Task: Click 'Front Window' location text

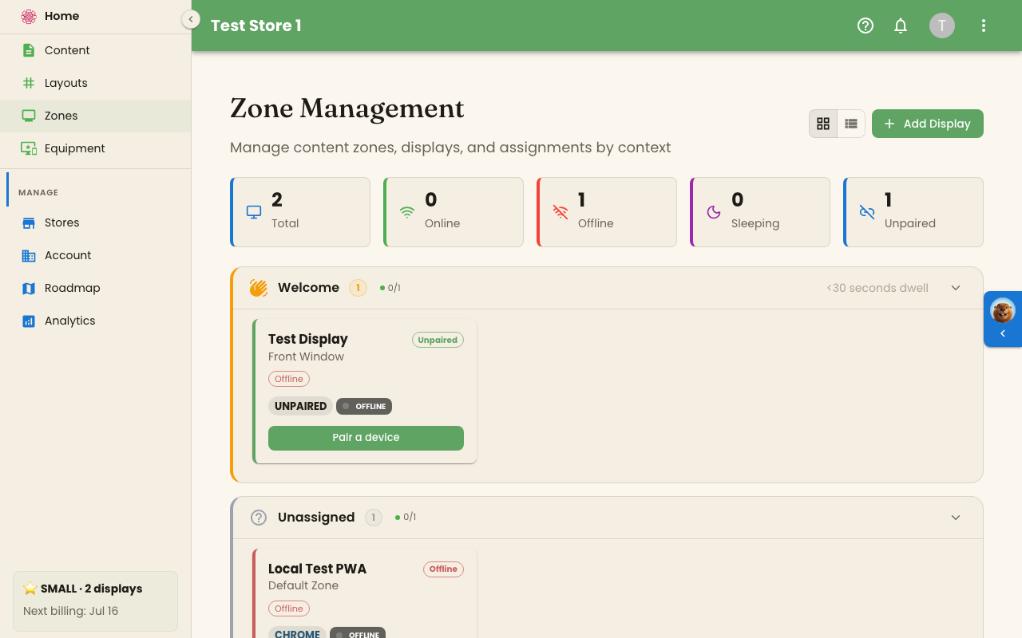Action: coord(306,356)
